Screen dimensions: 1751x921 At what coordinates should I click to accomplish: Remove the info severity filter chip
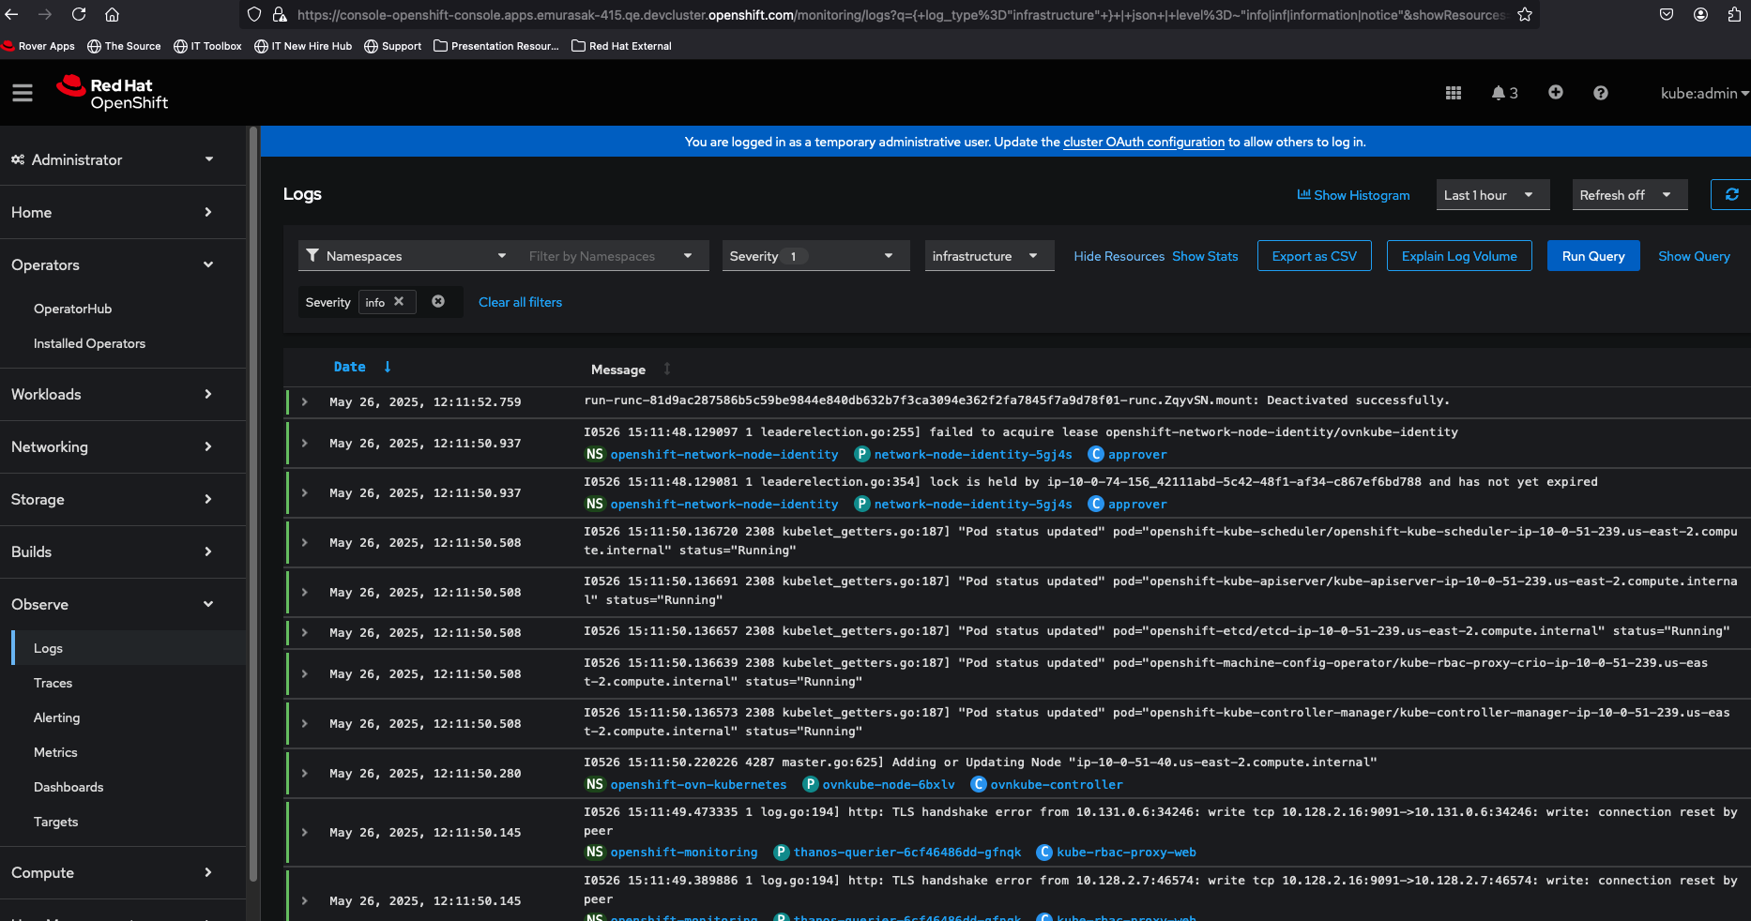tap(399, 302)
